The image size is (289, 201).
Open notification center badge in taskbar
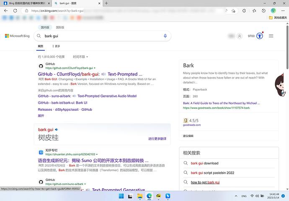point(283,196)
